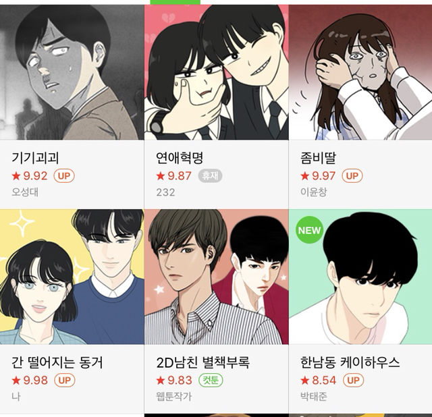Click the 휴재 badge next to 9.87
This screenshot has width=432, height=417.
pyautogui.click(x=210, y=175)
